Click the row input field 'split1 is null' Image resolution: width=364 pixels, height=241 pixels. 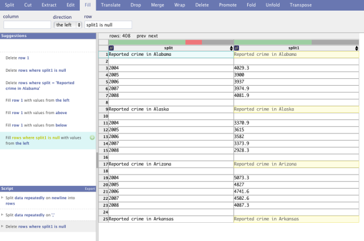point(108,25)
